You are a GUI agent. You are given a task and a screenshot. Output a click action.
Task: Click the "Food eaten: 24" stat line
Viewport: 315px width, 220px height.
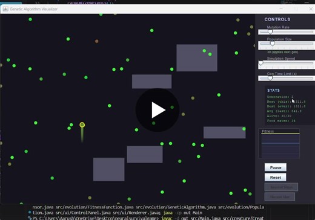coord(281,121)
